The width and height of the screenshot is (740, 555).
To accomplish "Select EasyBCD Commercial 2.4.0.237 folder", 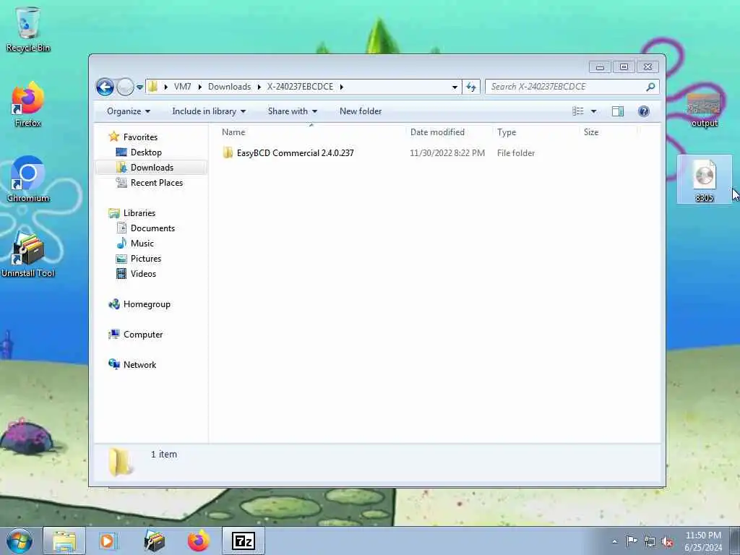I will pos(295,153).
